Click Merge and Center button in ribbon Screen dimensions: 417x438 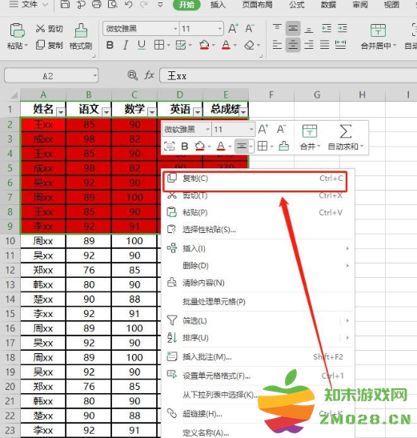click(x=378, y=36)
